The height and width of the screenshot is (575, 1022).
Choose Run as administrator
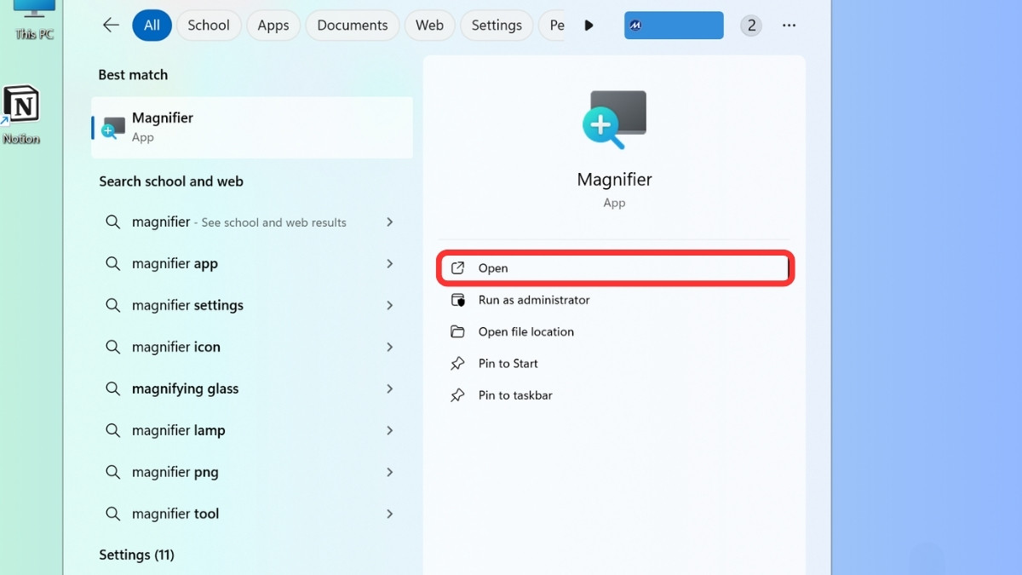click(x=533, y=300)
